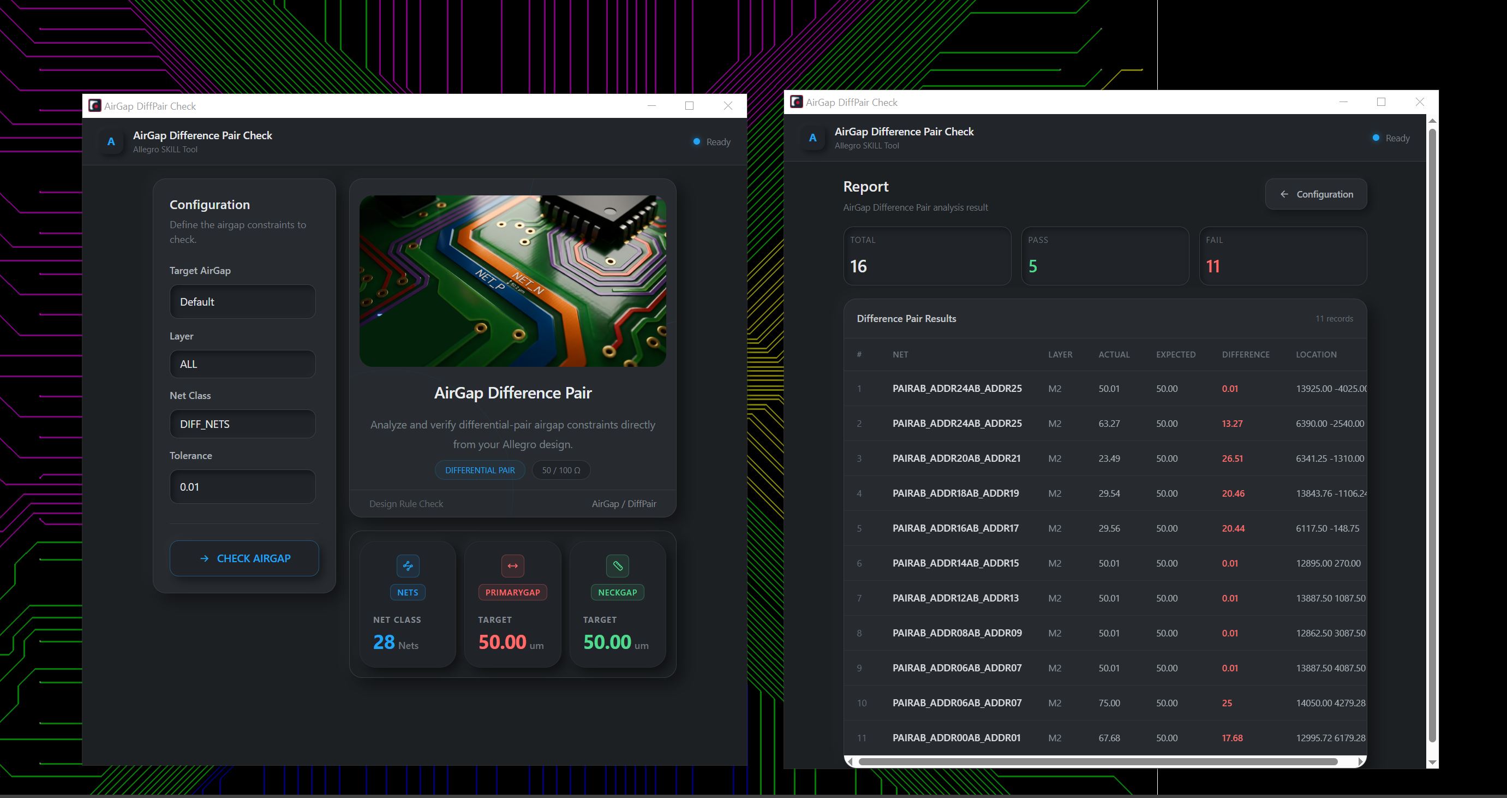Click location 12895.00 270.00 in row 6

pos(1328,563)
